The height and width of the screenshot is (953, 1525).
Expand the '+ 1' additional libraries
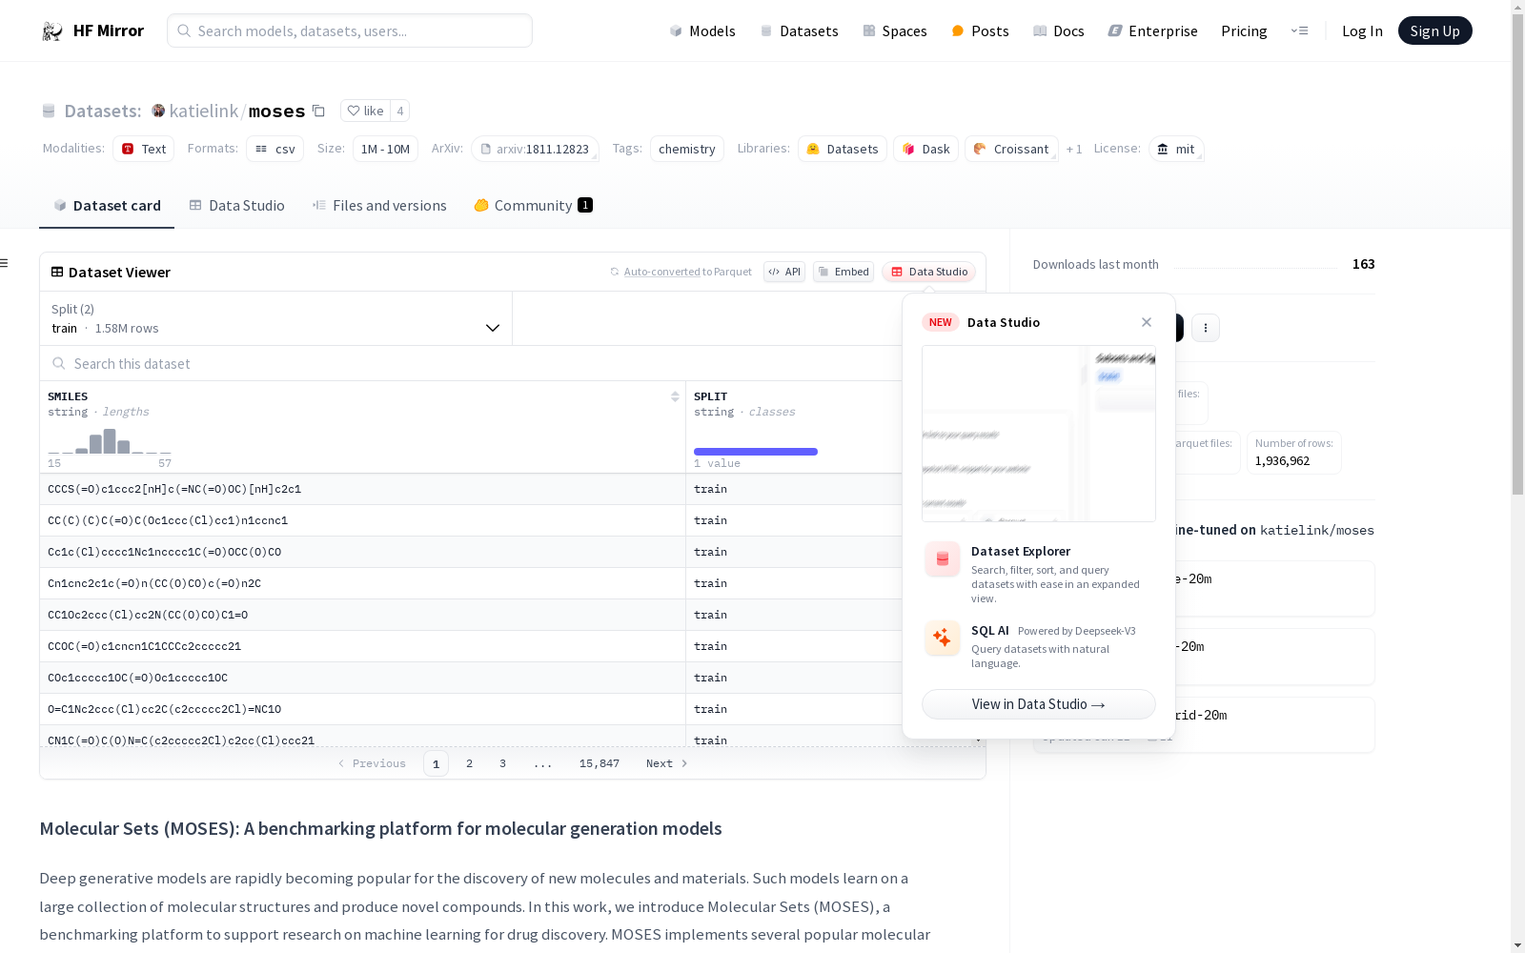point(1074,149)
